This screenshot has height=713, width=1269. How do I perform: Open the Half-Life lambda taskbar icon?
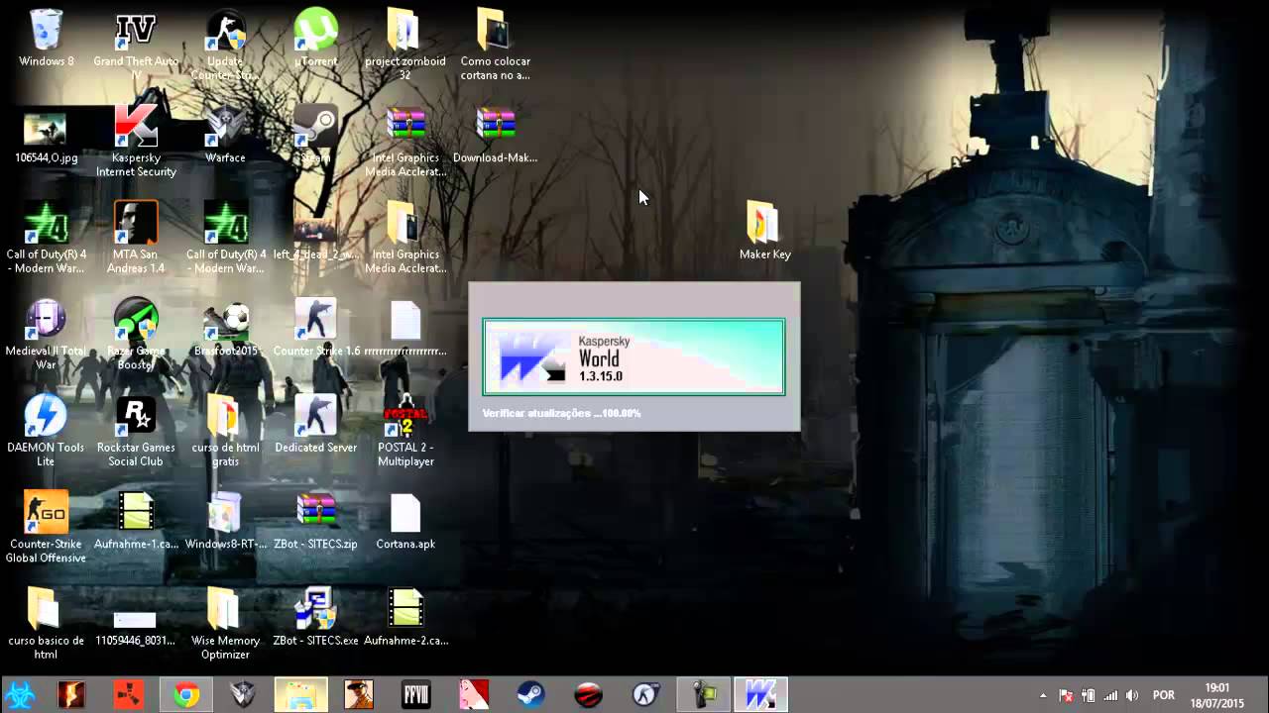[x=646, y=695]
